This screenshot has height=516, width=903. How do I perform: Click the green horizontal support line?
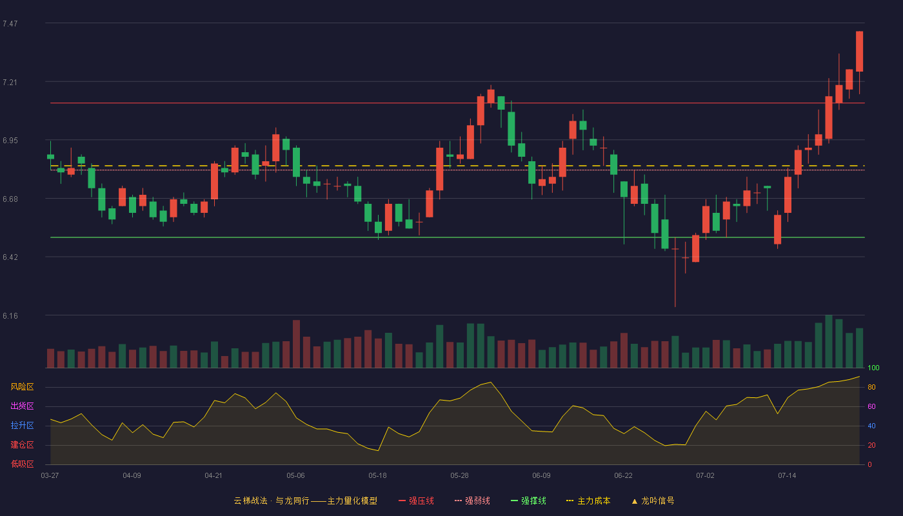coord(457,237)
